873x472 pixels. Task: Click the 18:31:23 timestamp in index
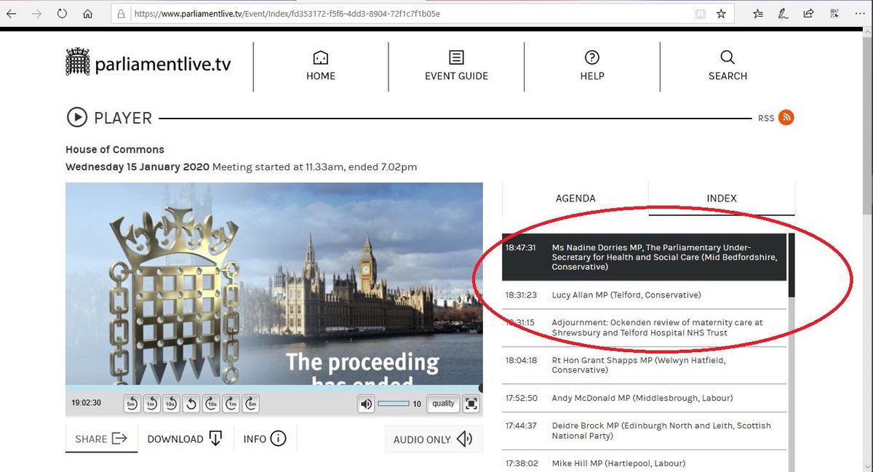(521, 295)
